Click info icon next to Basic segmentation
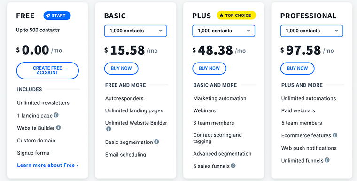 pyautogui.click(x=156, y=142)
